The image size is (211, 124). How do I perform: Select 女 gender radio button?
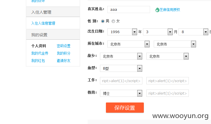[x=113, y=21]
